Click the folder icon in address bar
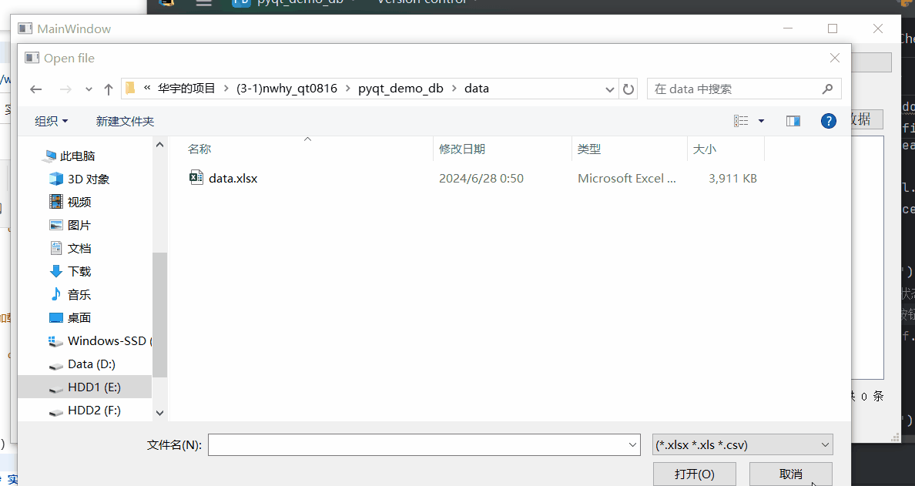 pos(131,89)
